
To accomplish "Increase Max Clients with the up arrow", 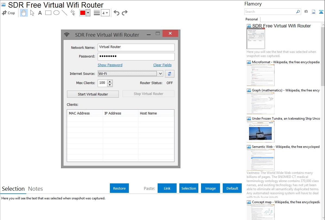I will point(110,81).
